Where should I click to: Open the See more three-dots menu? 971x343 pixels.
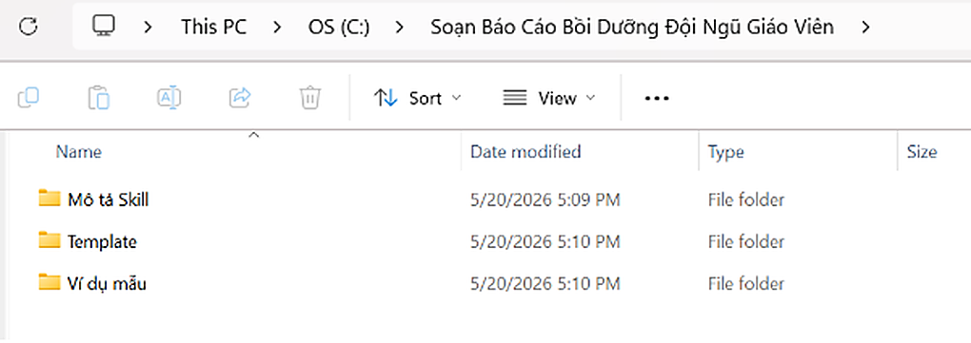(x=657, y=98)
